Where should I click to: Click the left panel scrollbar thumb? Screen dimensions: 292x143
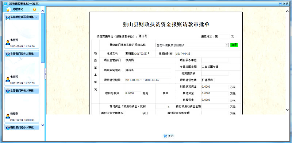pyautogui.click(x=43, y=38)
